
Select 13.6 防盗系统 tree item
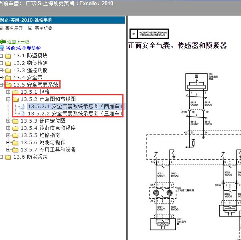pyautogui.click(x=30, y=157)
